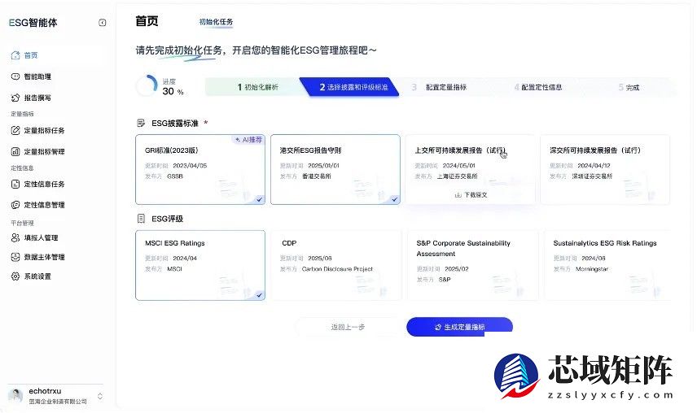Click publisher text 香港交易所

[x=317, y=176]
